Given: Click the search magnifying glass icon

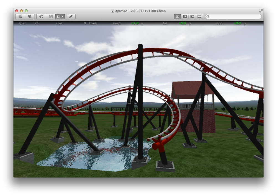Looking at the screenshot, I should 208,17.
